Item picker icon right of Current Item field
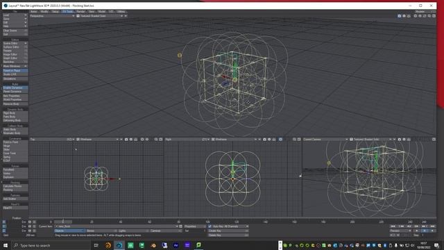Viewport: 444px width, 250px height. pos(180,226)
